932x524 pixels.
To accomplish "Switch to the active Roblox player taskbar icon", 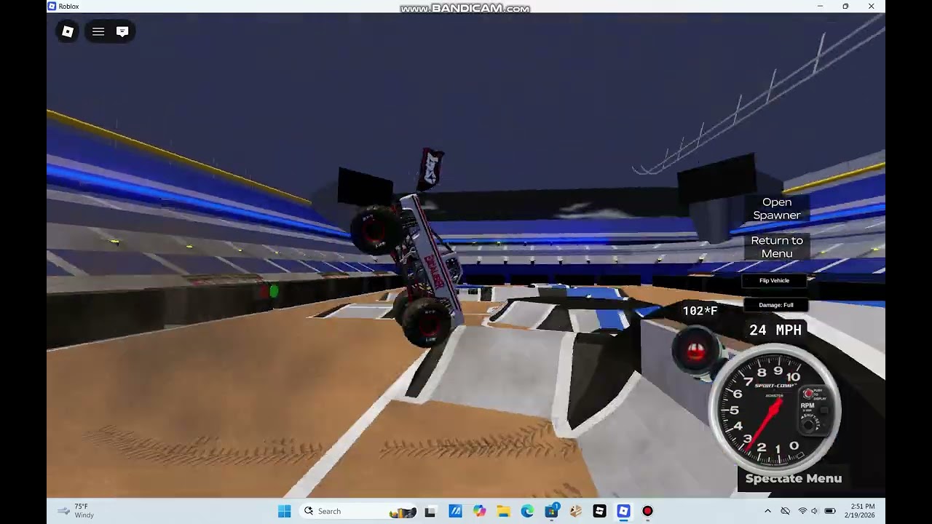I will [623, 511].
